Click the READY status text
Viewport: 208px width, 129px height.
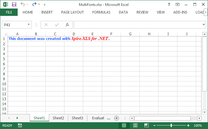coord(7,125)
